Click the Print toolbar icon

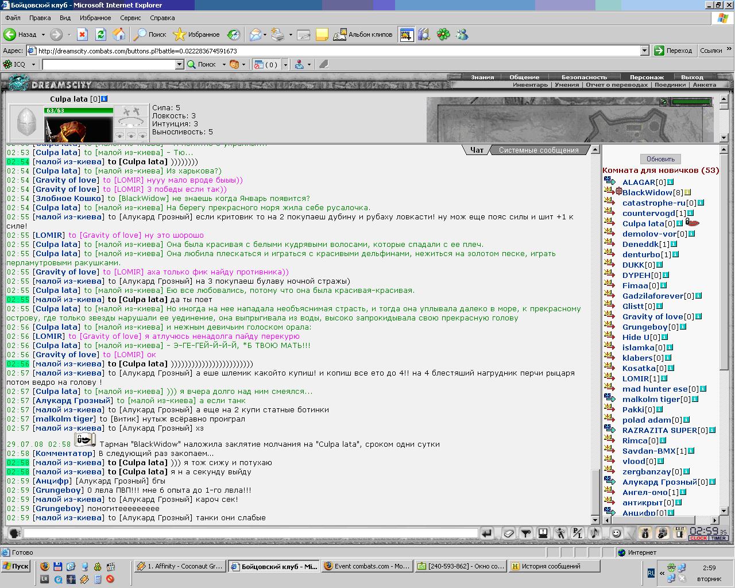pos(278,34)
